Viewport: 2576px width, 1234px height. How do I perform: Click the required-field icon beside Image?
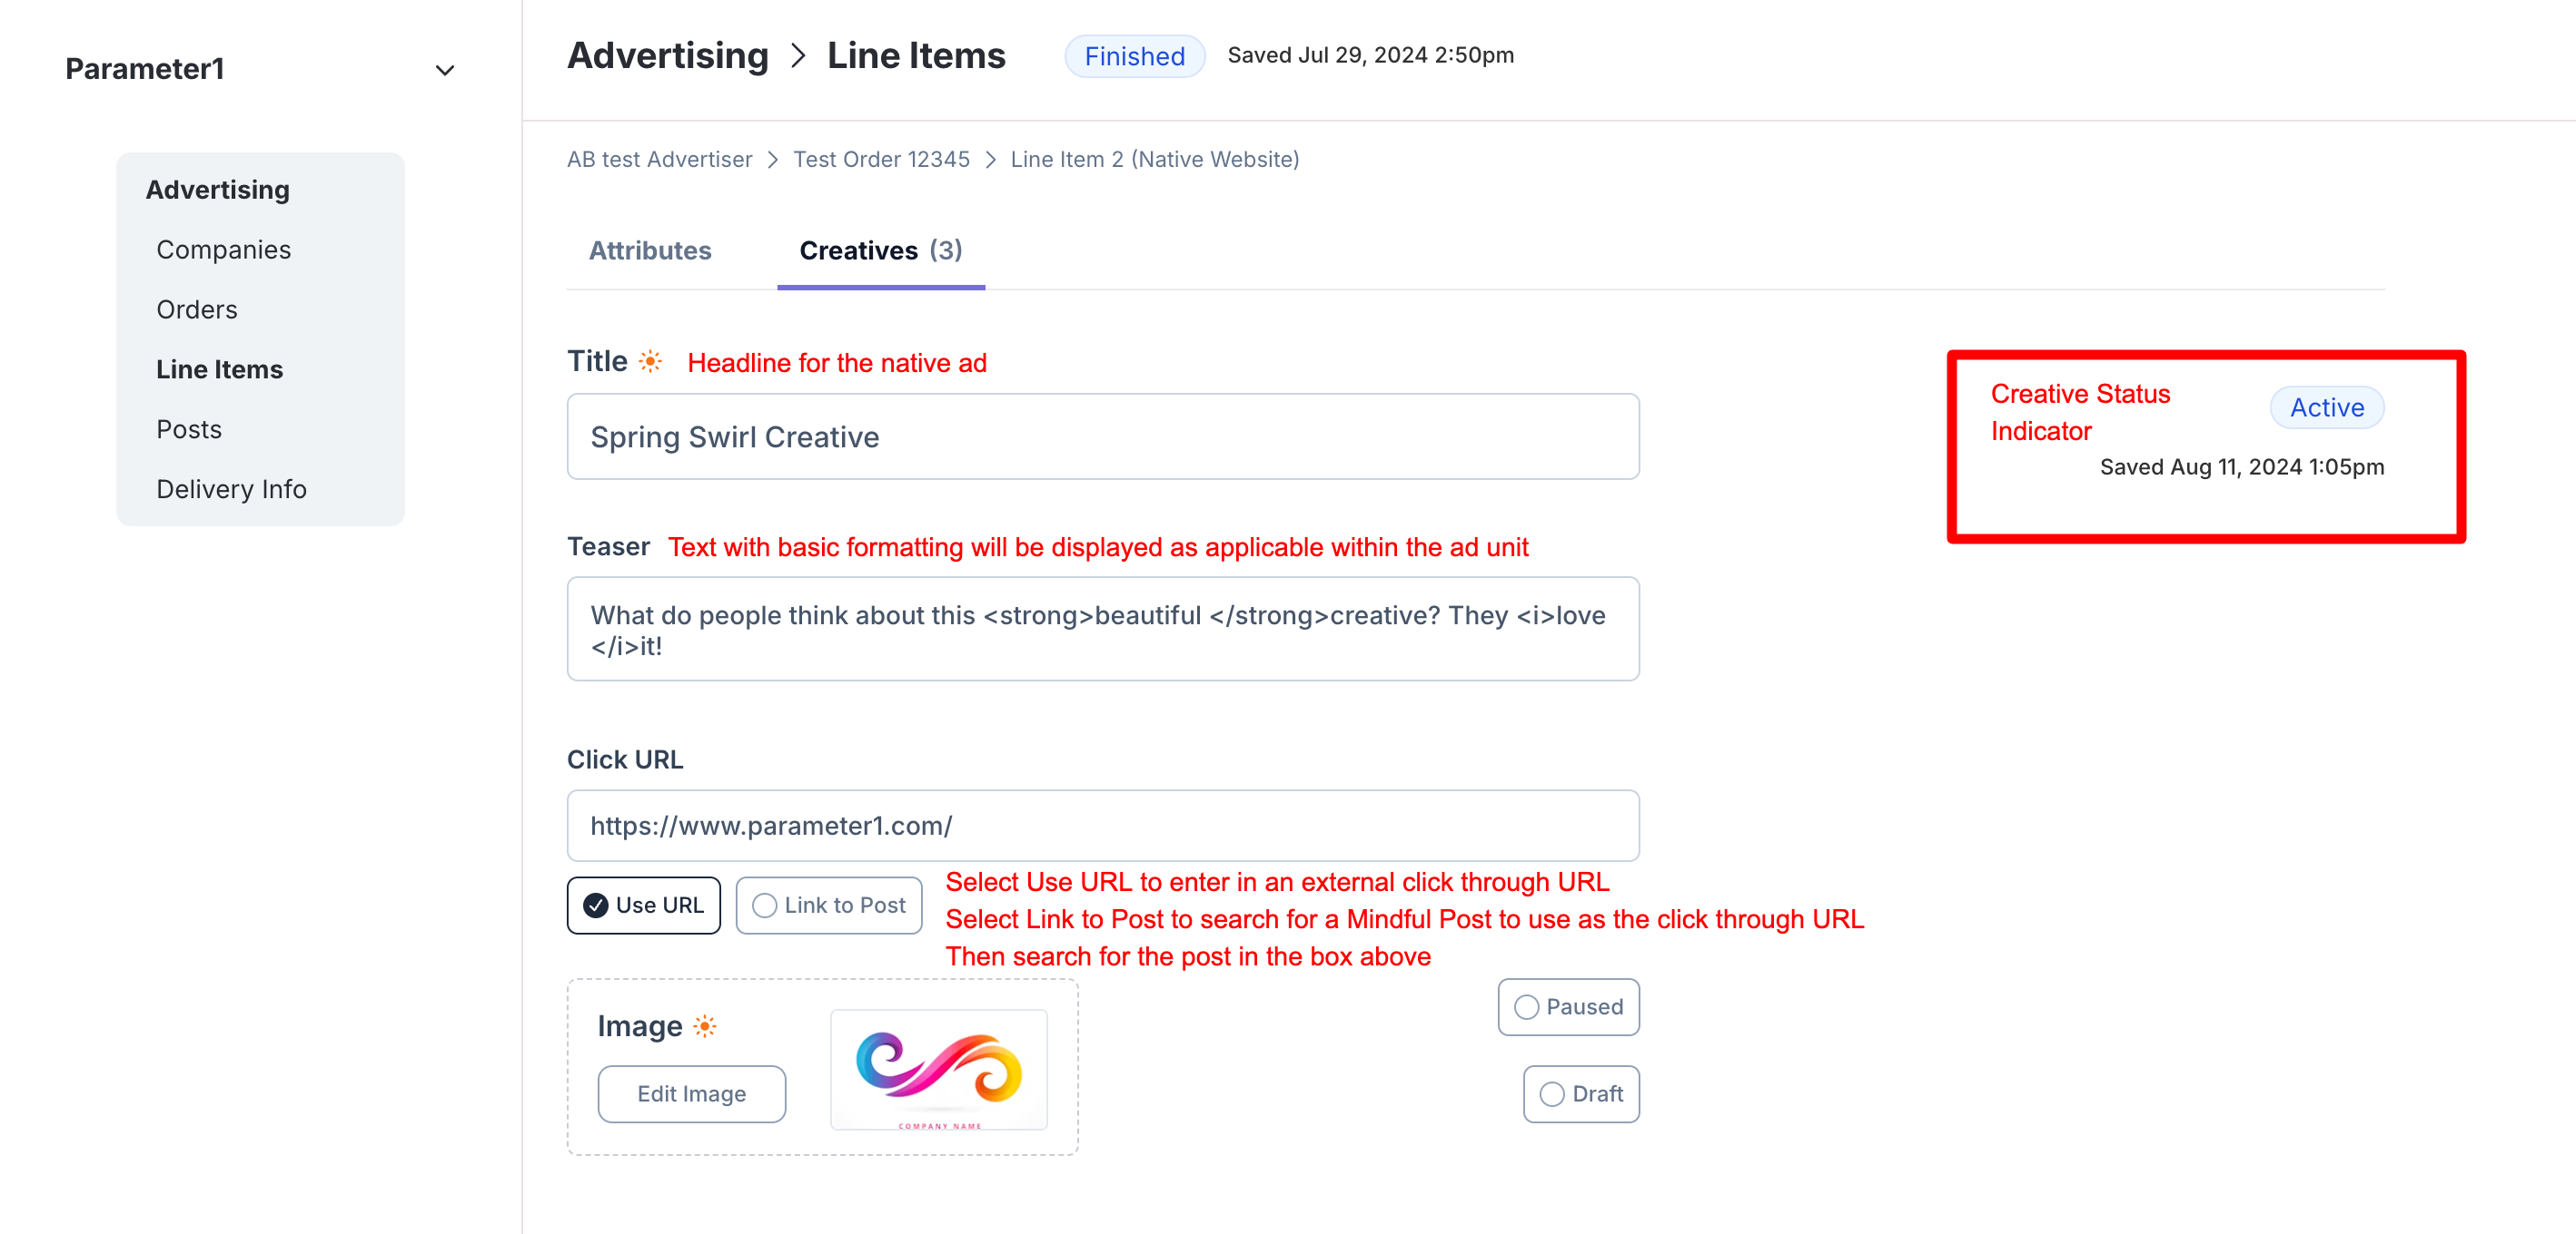(705, 1026)
